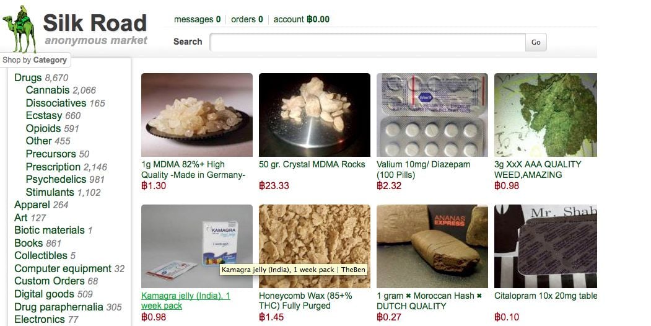Viewport: 651px width, 326px height.
Task: Click the Honeycomb Wax product image
Action: (314, 246)
